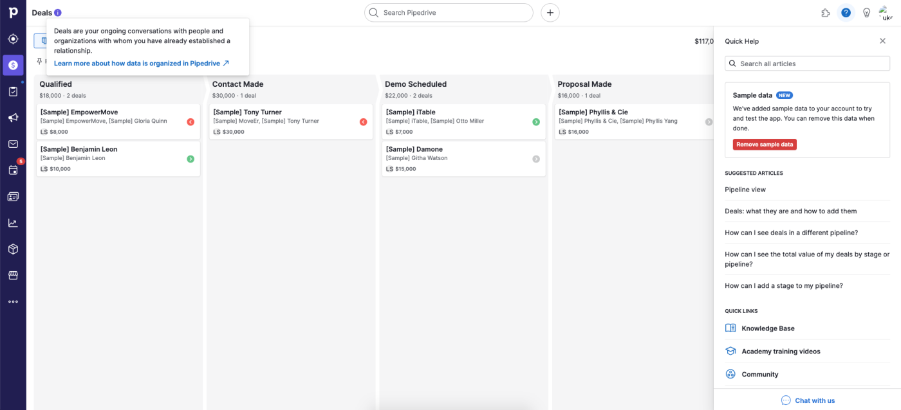The width and height of the screenshot is (901, 410).
Task: Click the grey activity indicator on Damone deal
Action: (536, 159)
